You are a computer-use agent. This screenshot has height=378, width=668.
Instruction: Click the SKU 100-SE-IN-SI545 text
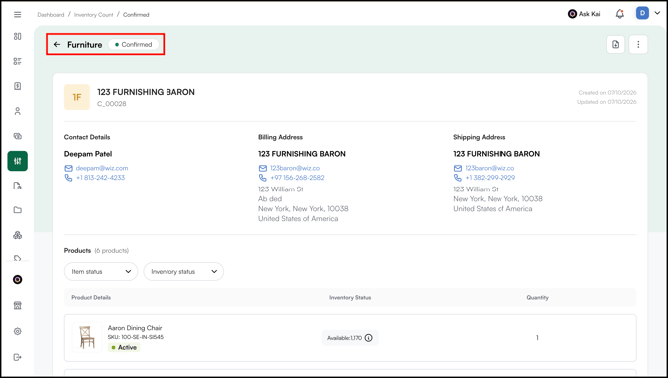135,337
